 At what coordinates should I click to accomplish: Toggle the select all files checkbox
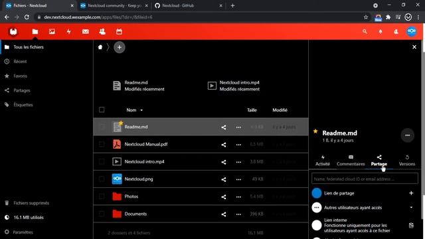[x=102, y=110]
